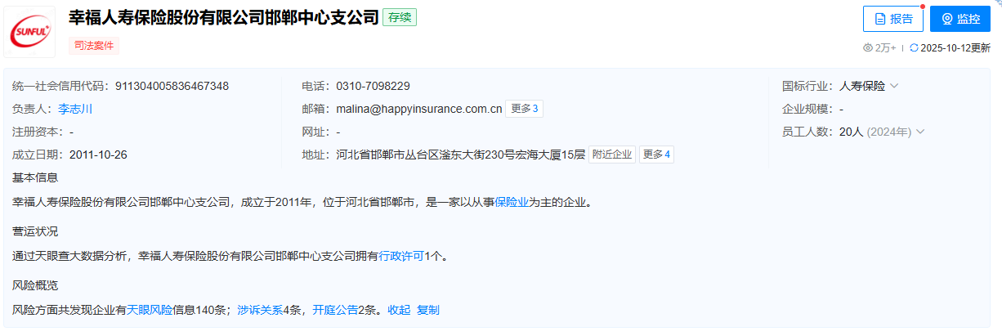Image resolution: width=1002 pixels, height=336 pixels.
Task: Open 负责人 李志川 profile link
Action: point(75,109)
